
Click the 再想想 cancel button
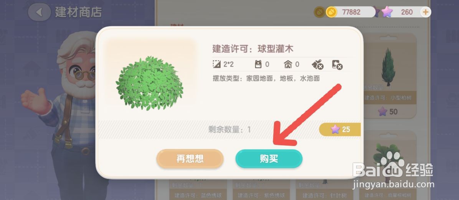pyautogui.click(x=190, y=159)
